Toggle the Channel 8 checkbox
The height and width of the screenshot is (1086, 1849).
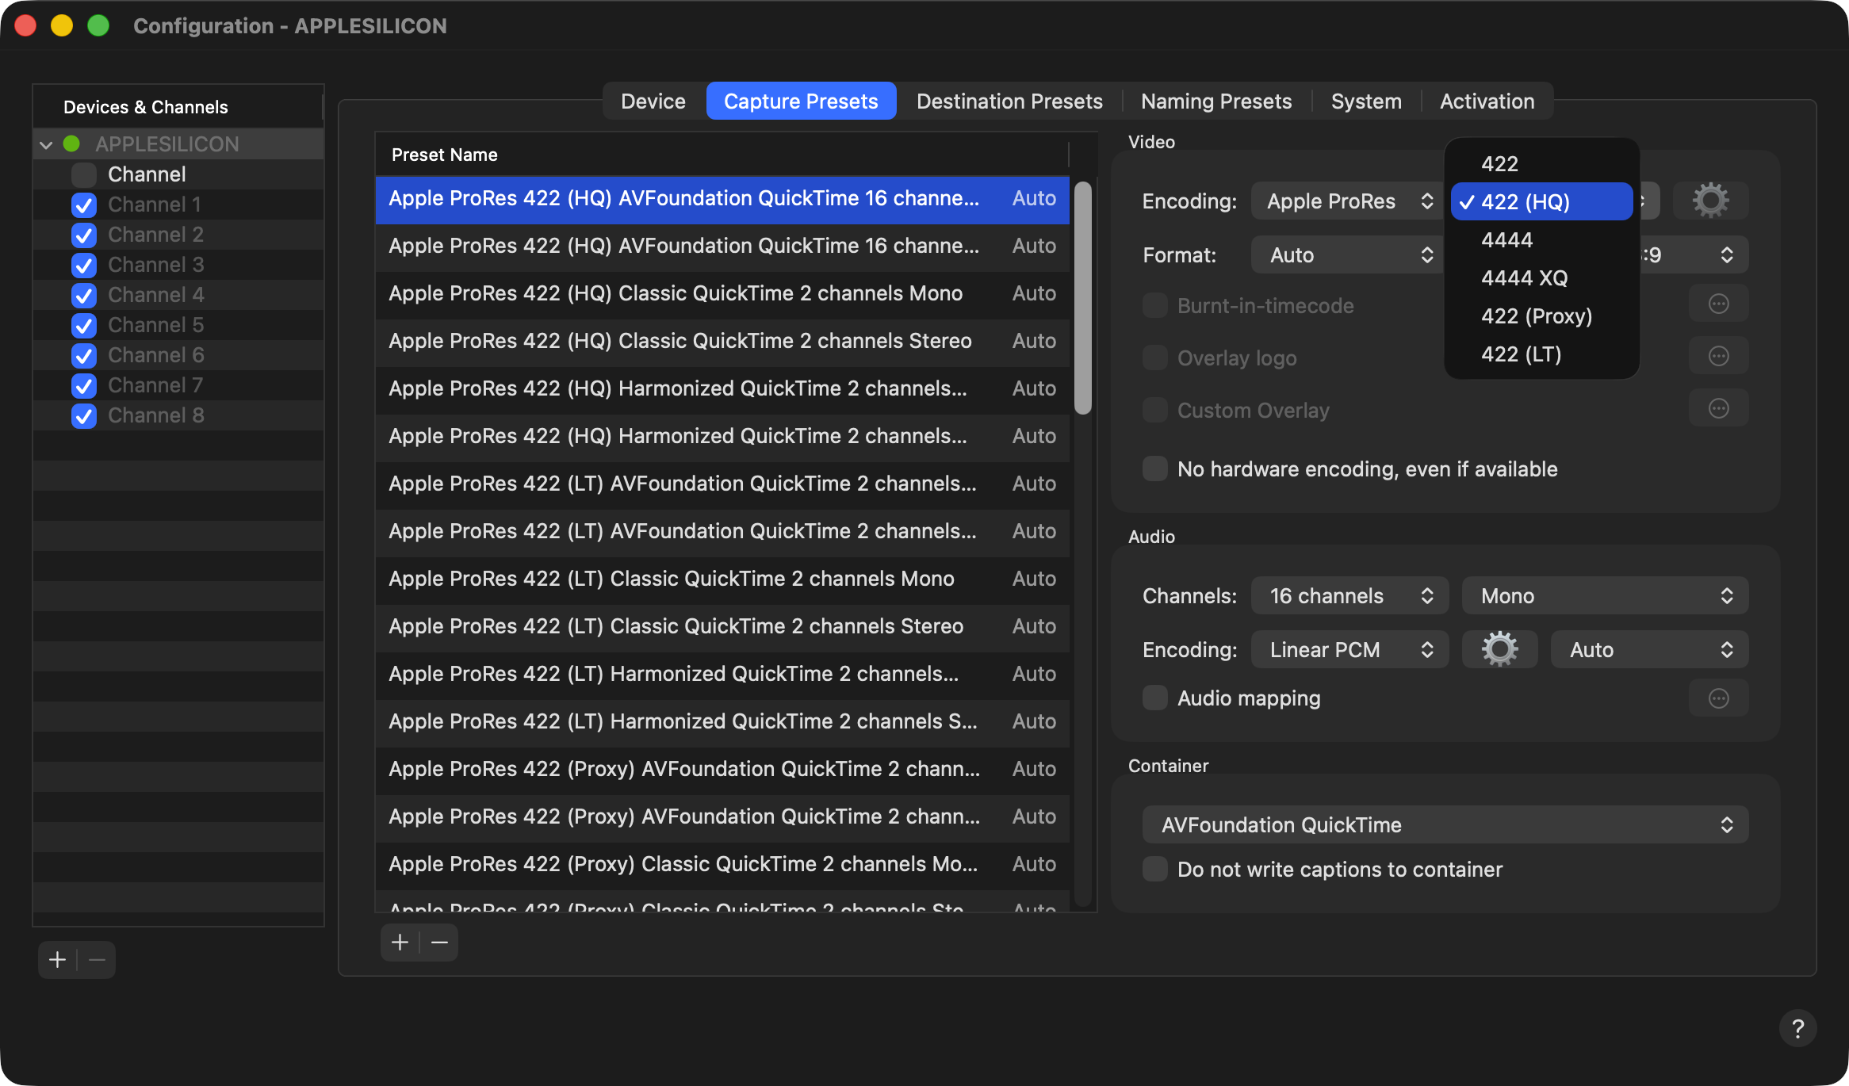coord(84,415)
